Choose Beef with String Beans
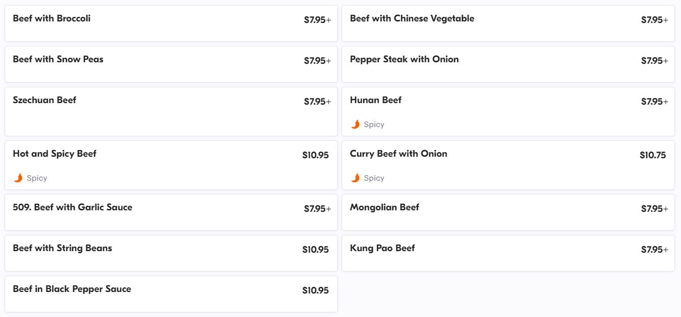 [x=62, y=248]
